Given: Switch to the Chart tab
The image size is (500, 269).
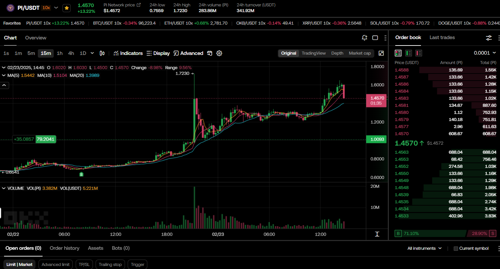Looking at the screenshot, I should point(10,38).
